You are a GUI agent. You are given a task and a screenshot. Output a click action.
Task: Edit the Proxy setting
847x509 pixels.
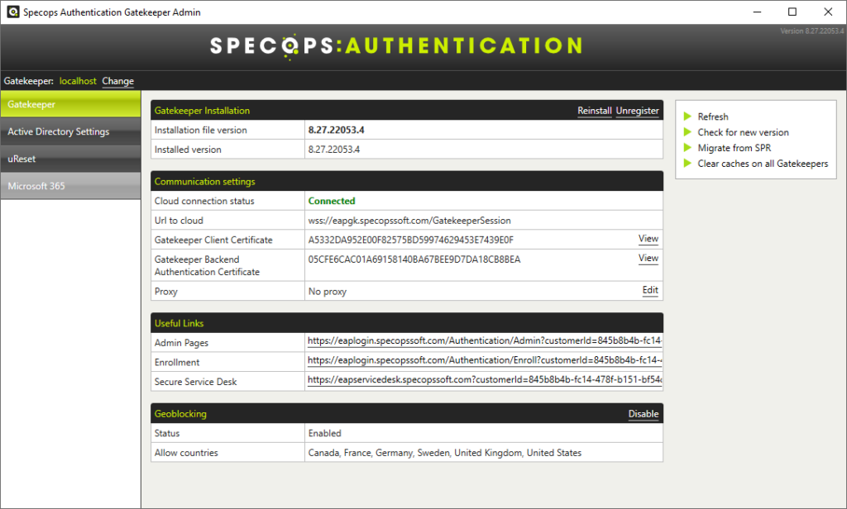pos(650,290)
